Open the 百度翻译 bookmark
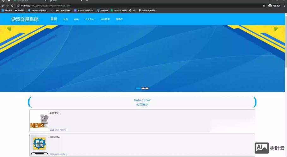Image resolution: width=287 pixels, height=157 pixels. click(7, 10)
